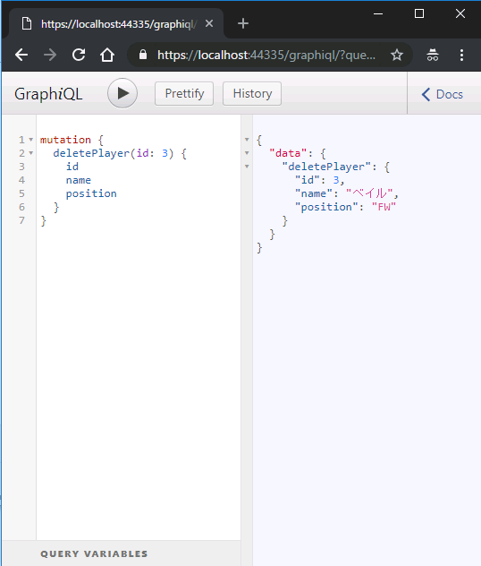Image resolution: width=481 pixels, height=566 pixels.
Task: Open the History panel
Action: pyautogui.click(x=252, y=93)
